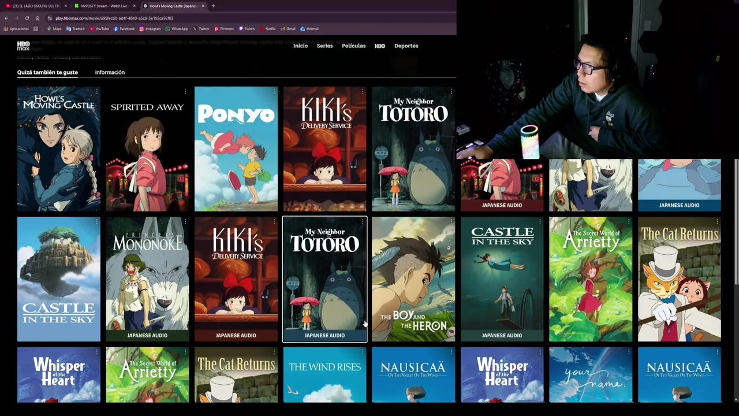Screen dimensions: 739x416
Task: Open Castle in the Sky poster without audio label
Action: point(58,279)
